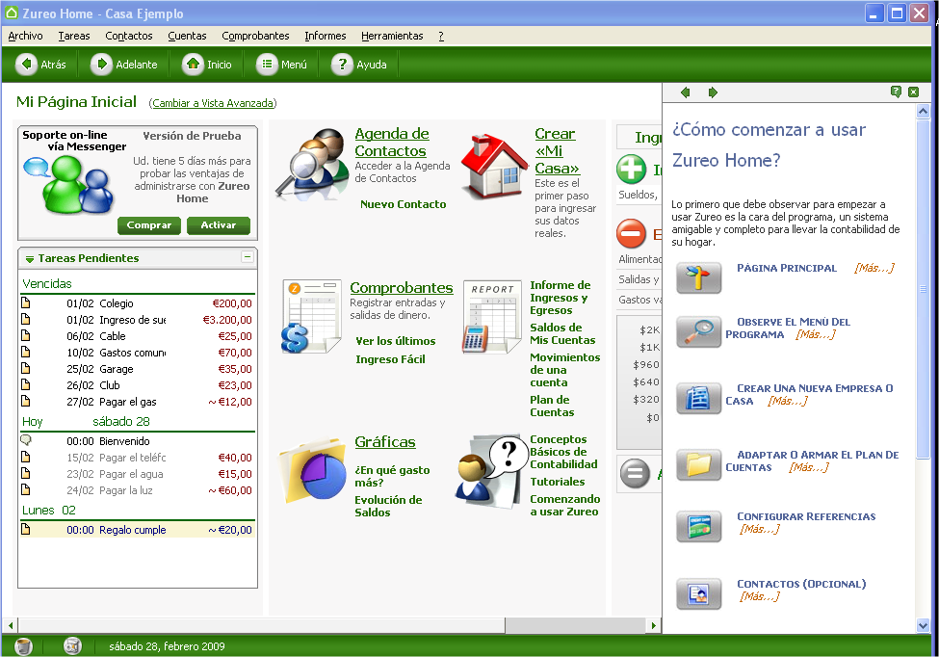
Task: Click the second status bar icon
Action: point(72,645)
